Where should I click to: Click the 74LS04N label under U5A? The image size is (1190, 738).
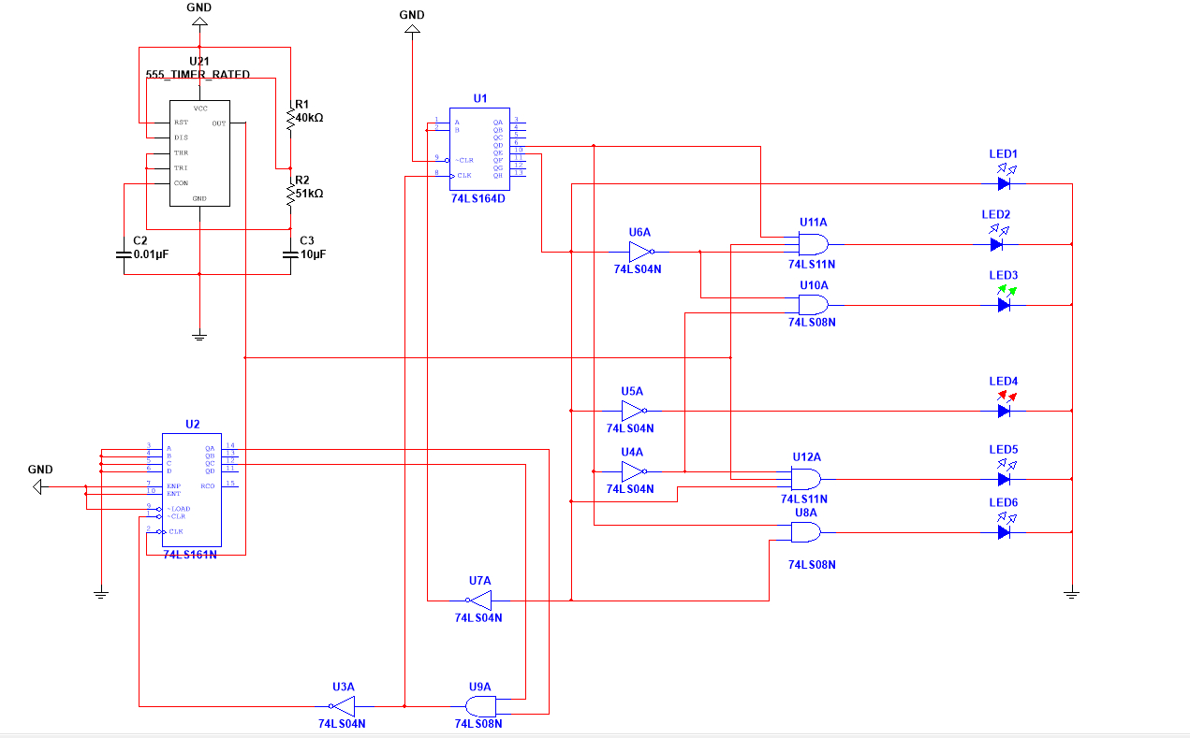(x=630, y=428)
